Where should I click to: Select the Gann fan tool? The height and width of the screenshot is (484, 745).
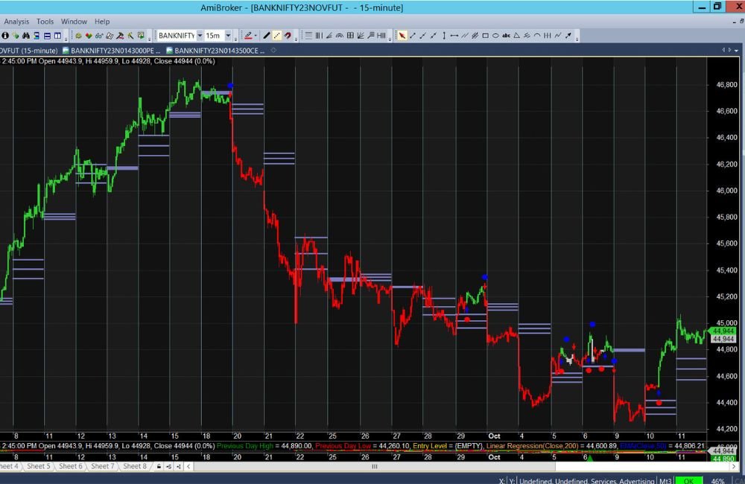tap(361, 36)
